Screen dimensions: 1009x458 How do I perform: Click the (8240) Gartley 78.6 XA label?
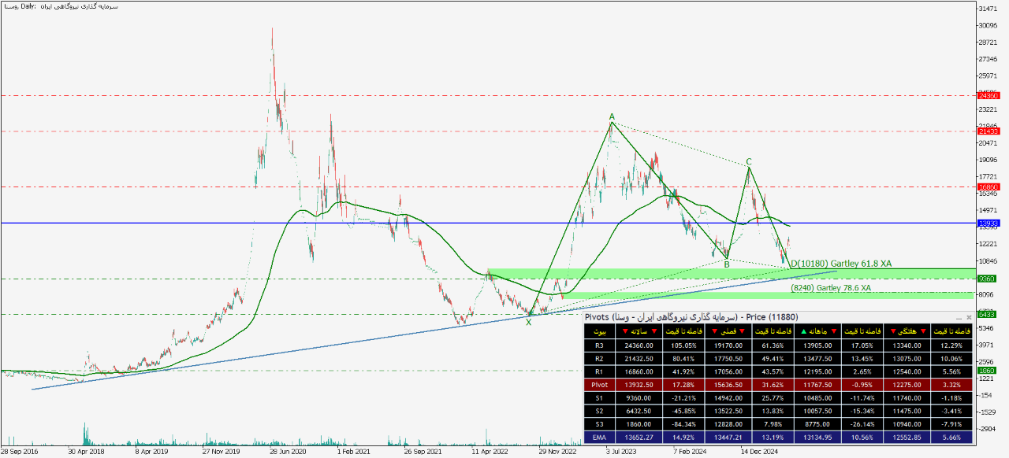(x=831, y=288)
